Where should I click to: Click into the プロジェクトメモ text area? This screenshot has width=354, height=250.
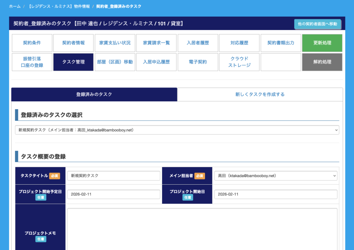202,228
